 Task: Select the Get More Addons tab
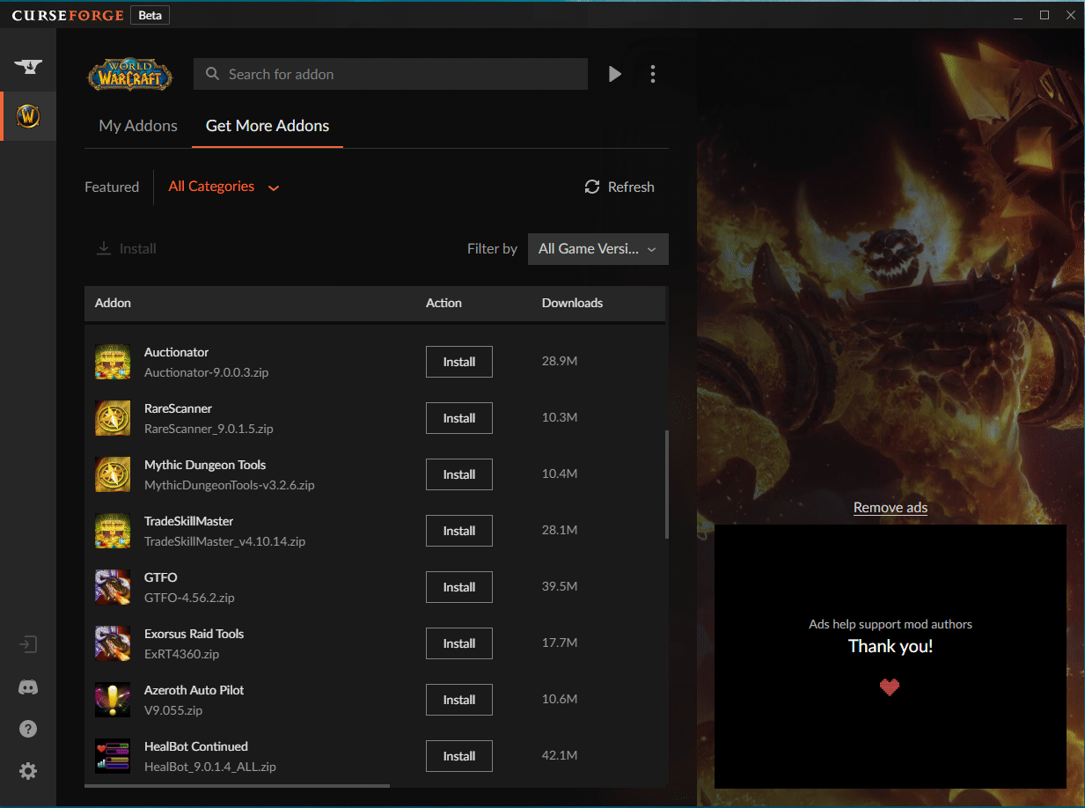pos(268,126)
